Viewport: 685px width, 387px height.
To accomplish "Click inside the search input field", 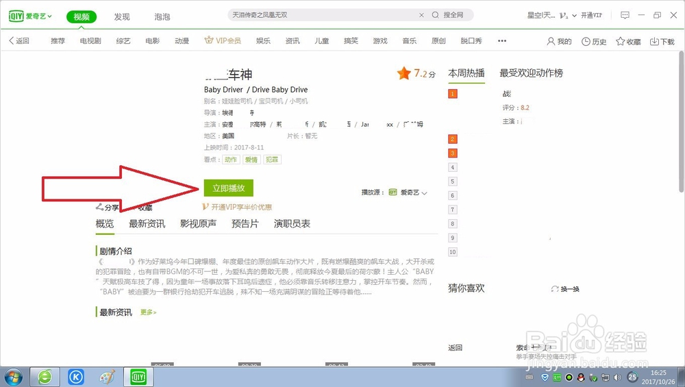I will [323, 15].
